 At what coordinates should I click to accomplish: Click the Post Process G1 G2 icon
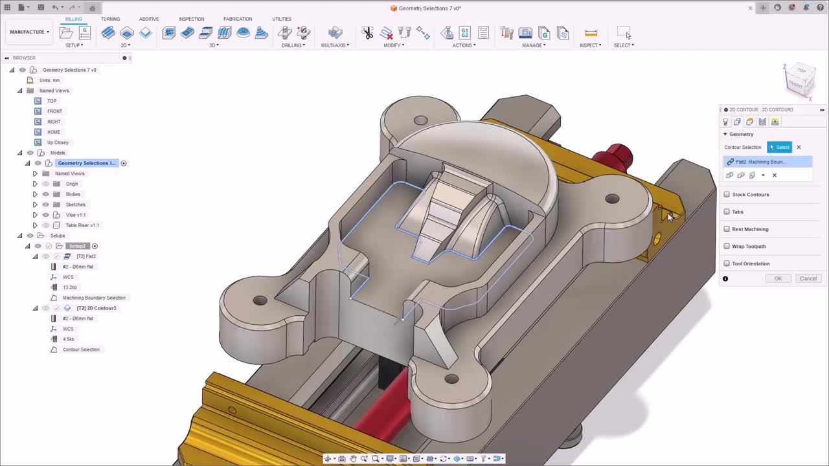coord(464,32)
